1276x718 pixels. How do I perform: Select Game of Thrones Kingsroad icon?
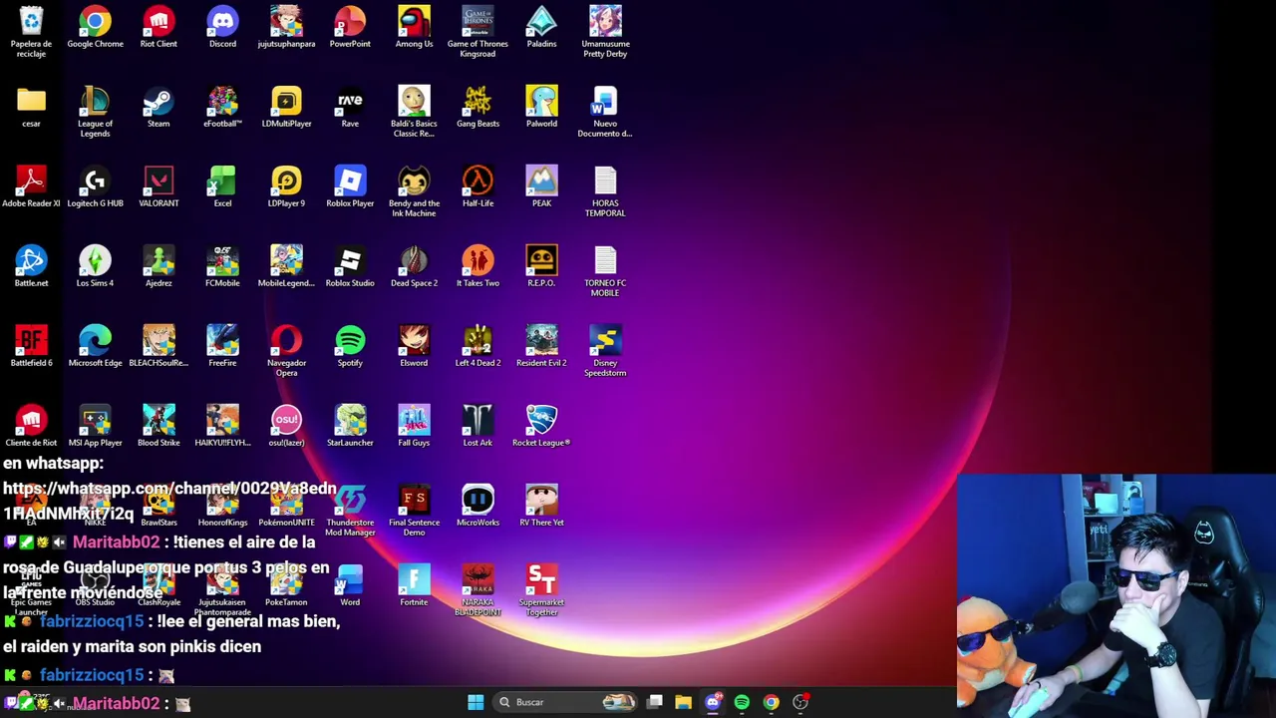click(478, 31)
